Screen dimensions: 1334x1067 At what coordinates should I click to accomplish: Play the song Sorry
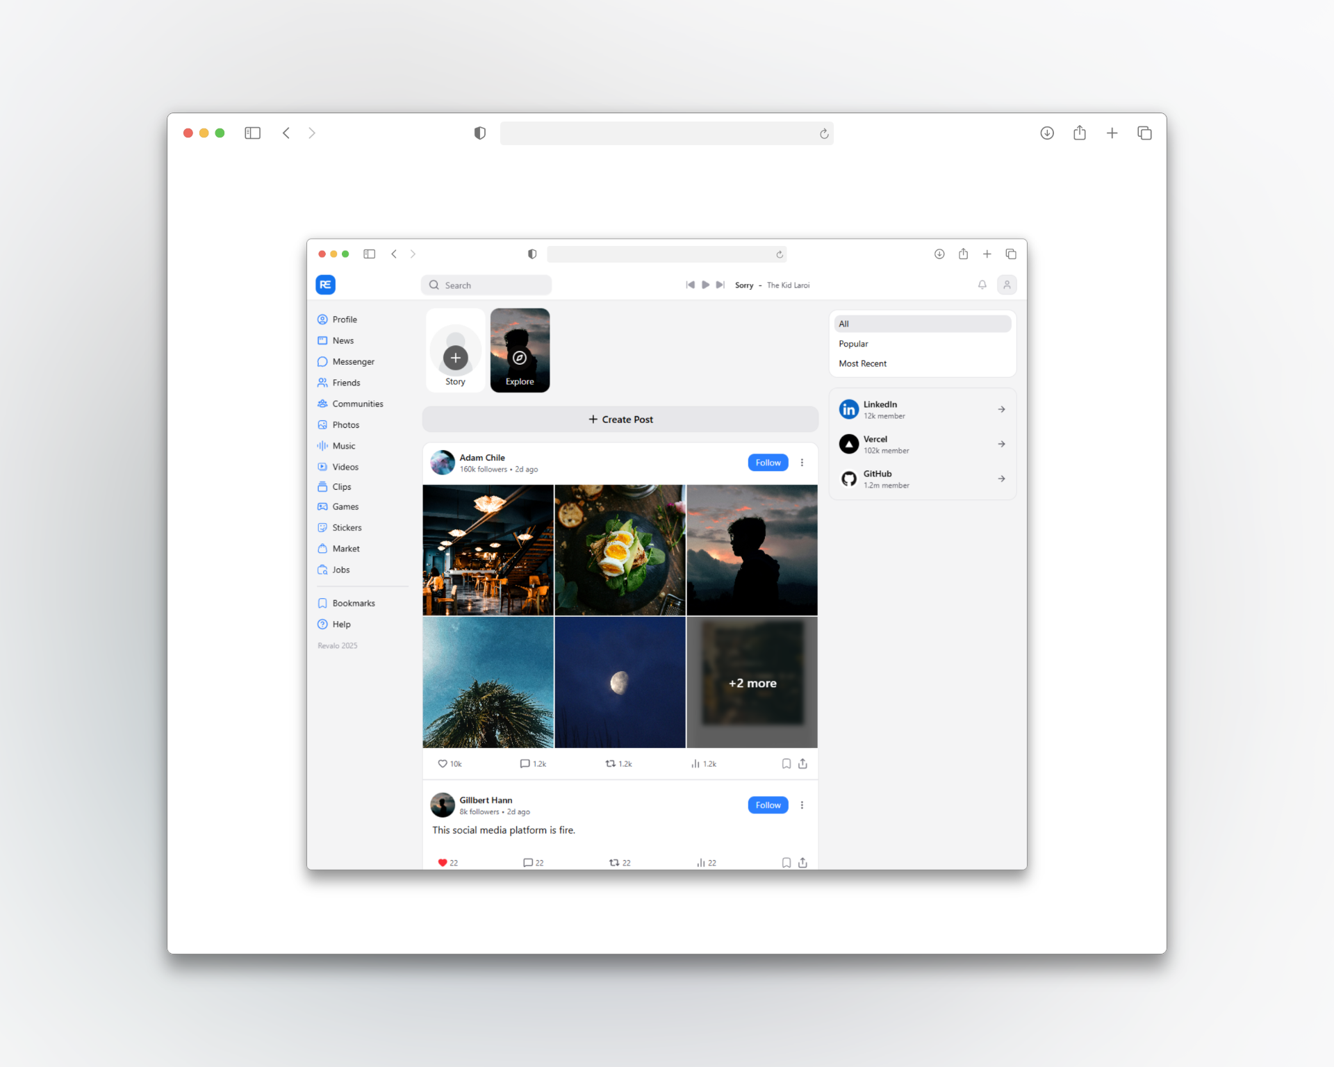(x=705, y=285)
